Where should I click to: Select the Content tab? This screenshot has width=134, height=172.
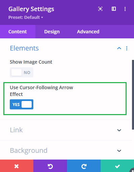coord(18,32)
